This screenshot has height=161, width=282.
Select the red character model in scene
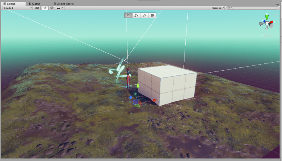pyautogui.click(x=128, y=77)
